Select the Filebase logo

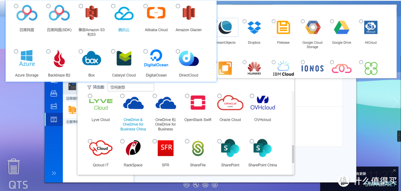tap(283, 27)
